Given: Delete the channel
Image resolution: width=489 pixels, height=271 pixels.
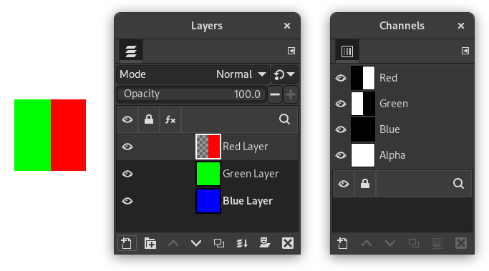Looking at the screenshot, I should (461, 243).
